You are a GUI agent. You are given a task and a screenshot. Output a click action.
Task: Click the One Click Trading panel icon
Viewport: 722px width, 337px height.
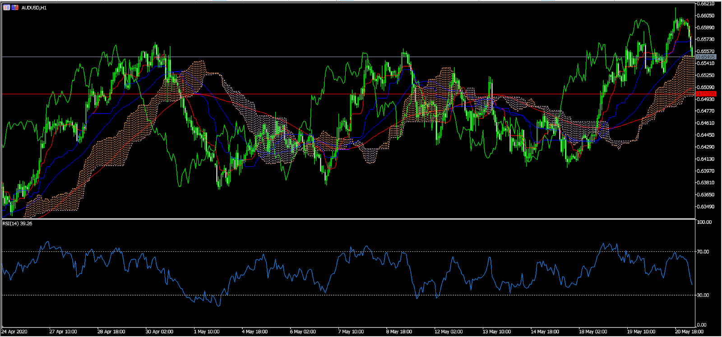[15, 8]
